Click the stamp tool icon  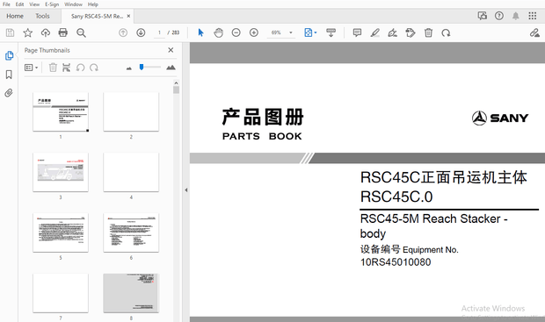[x=411, y=32]
